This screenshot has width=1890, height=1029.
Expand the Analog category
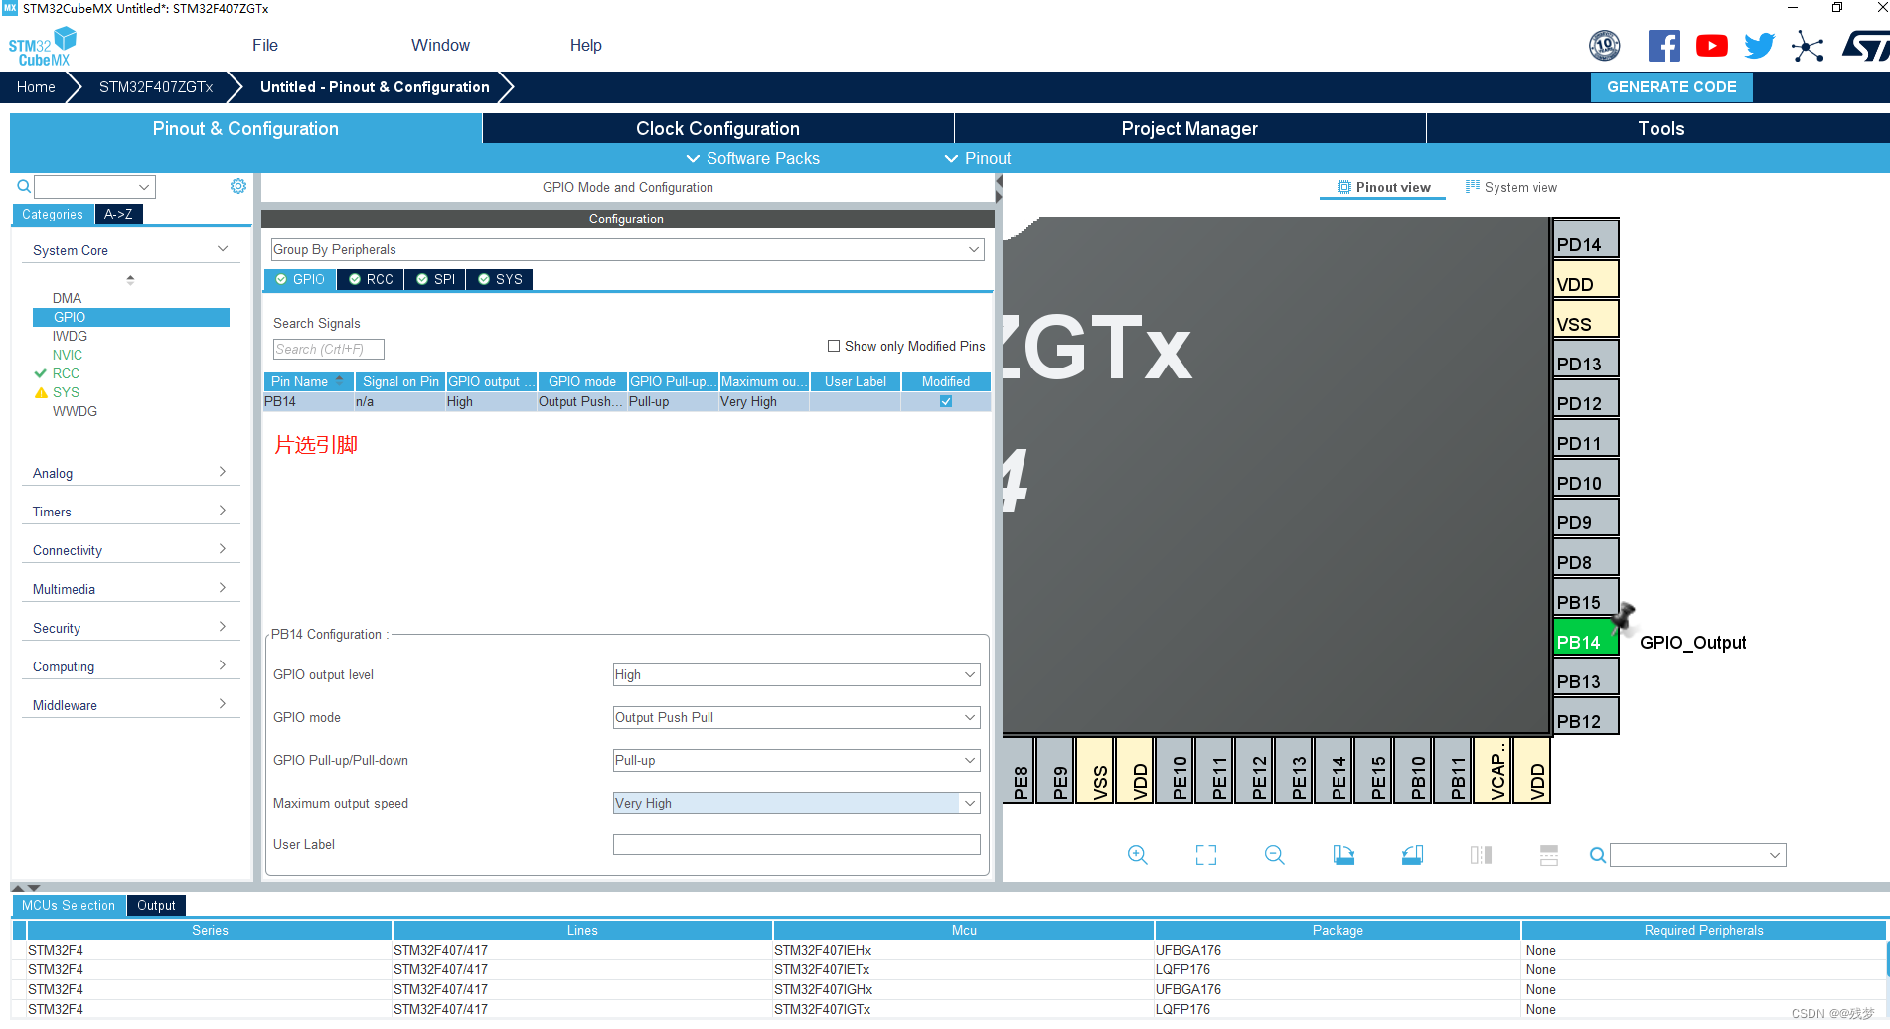tap(130, 473)
